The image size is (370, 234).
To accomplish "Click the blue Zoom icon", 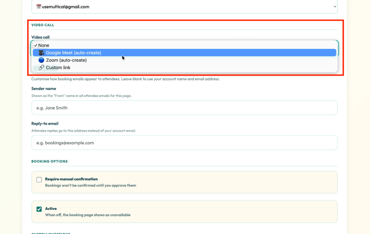I will pos(41,60).
